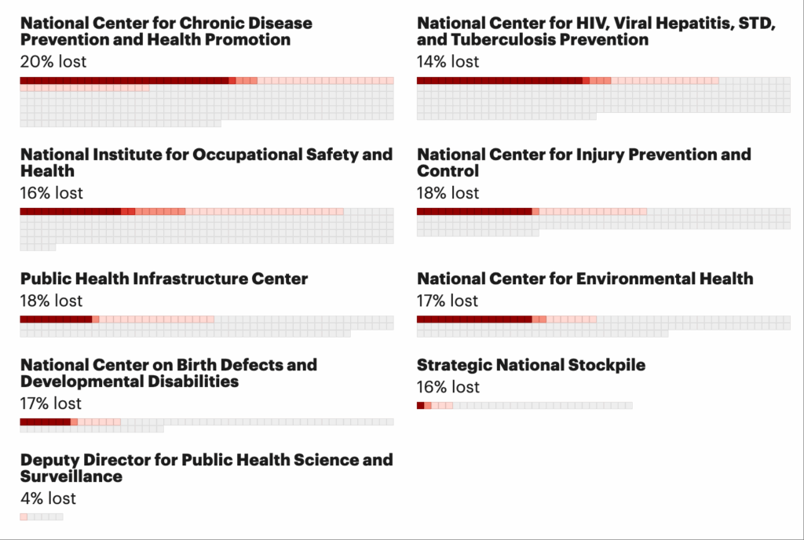Select the "20% lost" label
The width and height of the screenshot is (804, 540).
point(53,61)
